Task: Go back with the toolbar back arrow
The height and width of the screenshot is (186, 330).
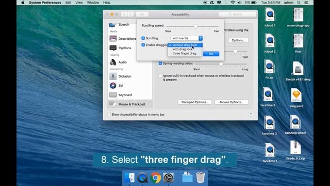Action: [124, 14]
